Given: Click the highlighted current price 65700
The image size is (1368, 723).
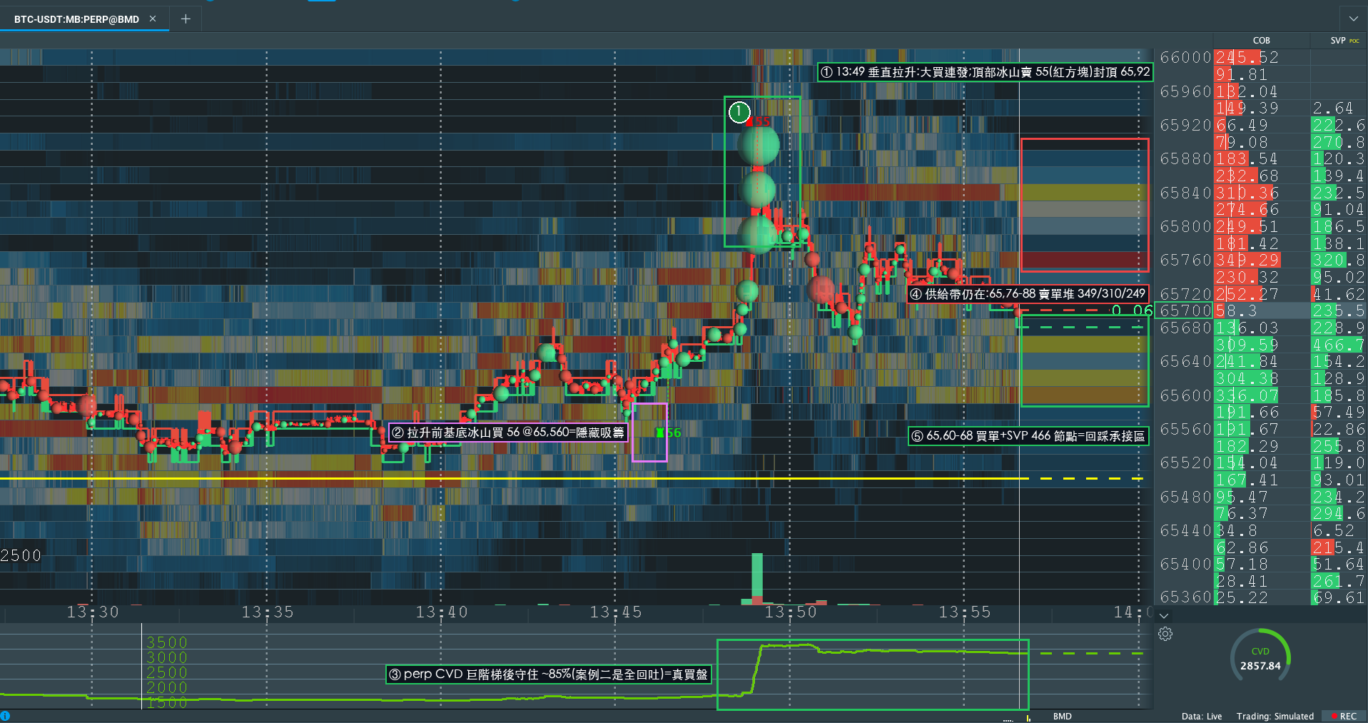Looking at the screenshot, I should (1185, 310).
